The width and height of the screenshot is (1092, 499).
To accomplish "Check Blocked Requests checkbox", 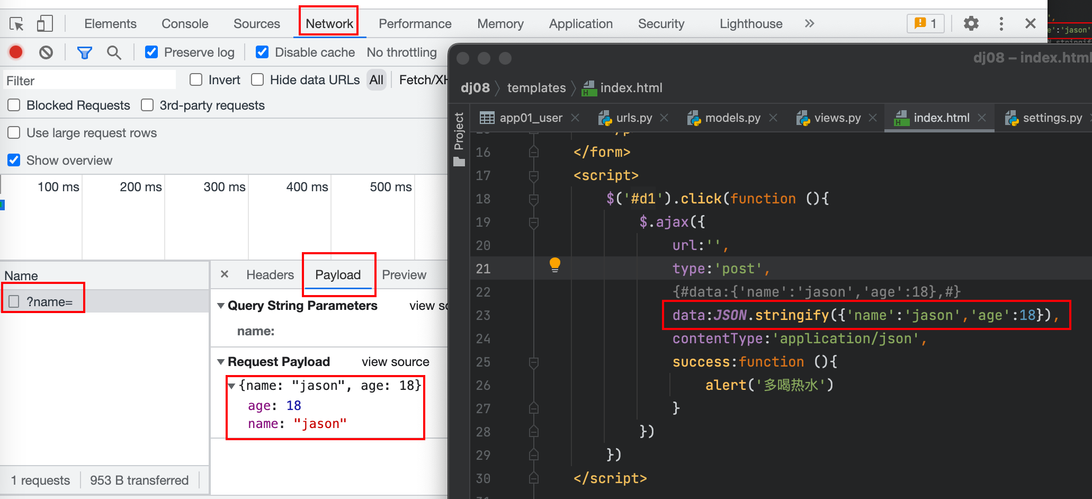I will (14, 105).
